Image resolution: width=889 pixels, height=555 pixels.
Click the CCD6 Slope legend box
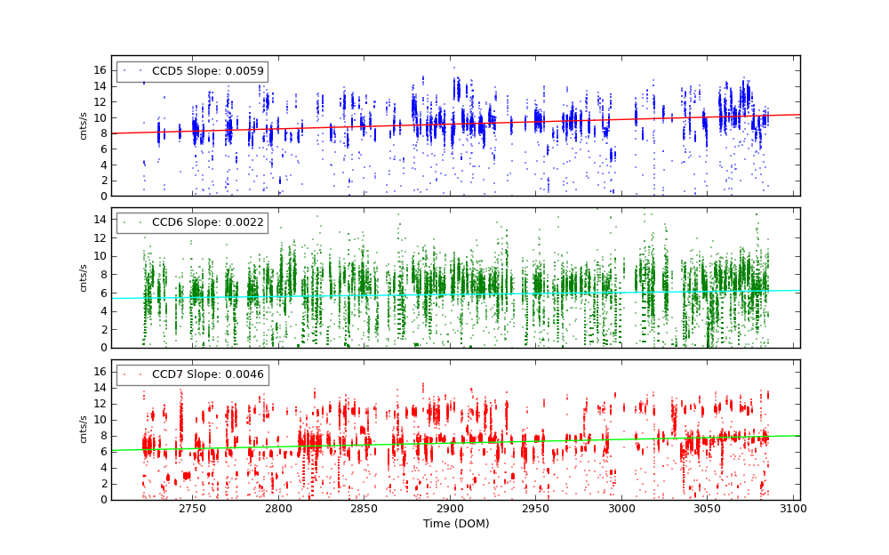(x=192, y=222)
